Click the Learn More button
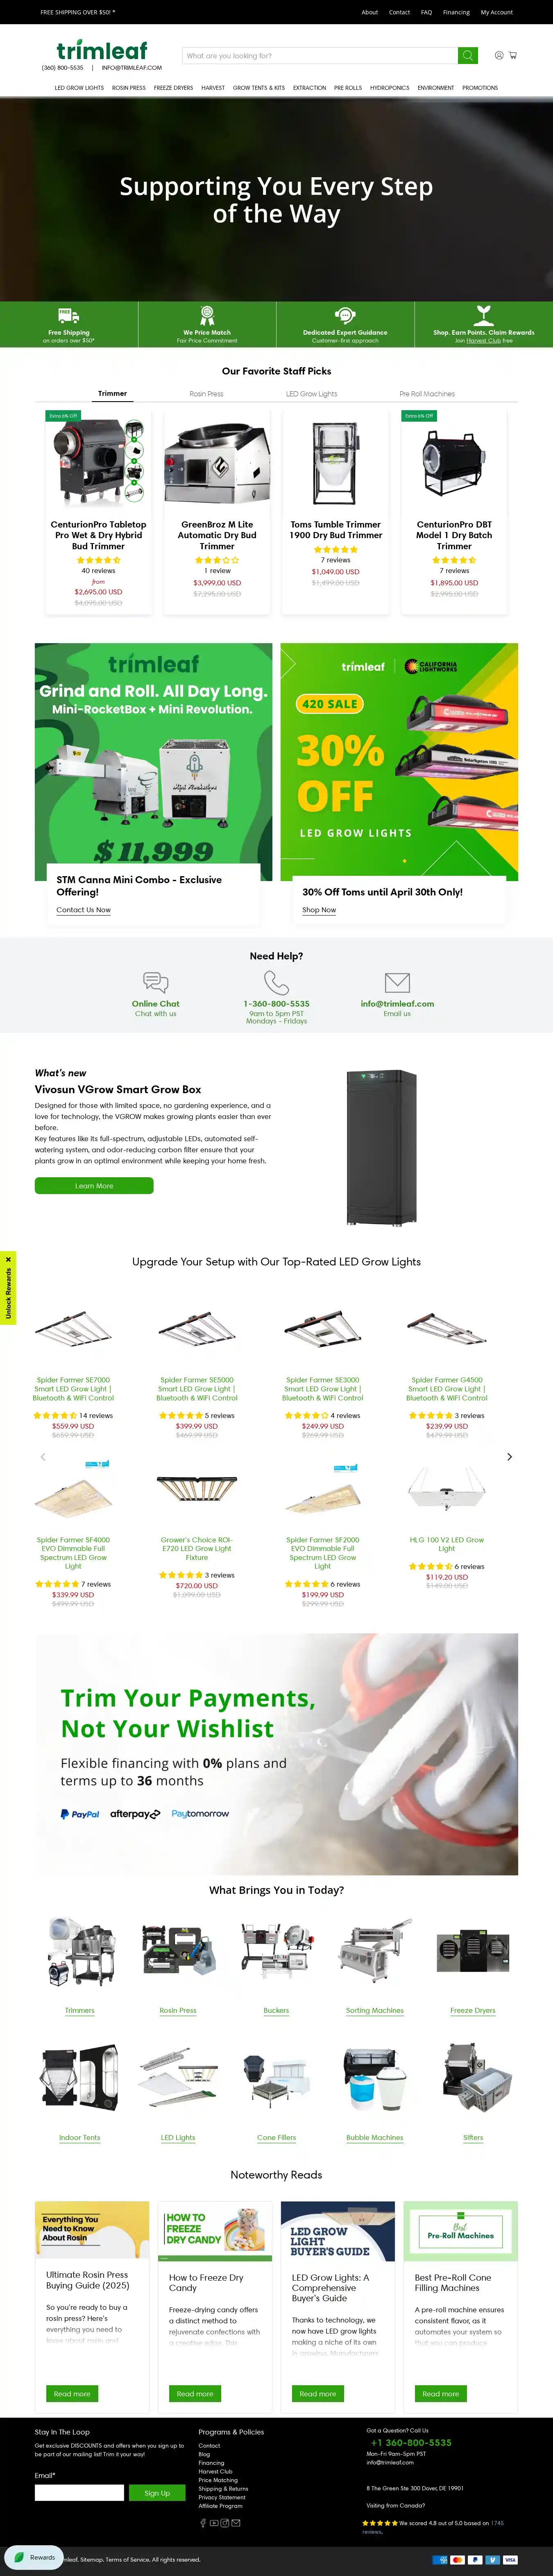Screen dimensions: 553x2576 click(94, 1186)
